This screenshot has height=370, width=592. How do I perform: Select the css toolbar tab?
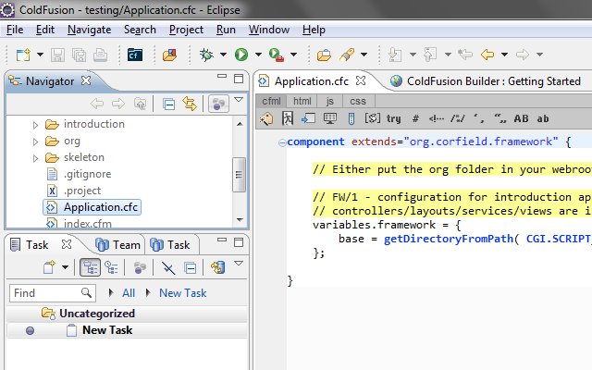358,101
